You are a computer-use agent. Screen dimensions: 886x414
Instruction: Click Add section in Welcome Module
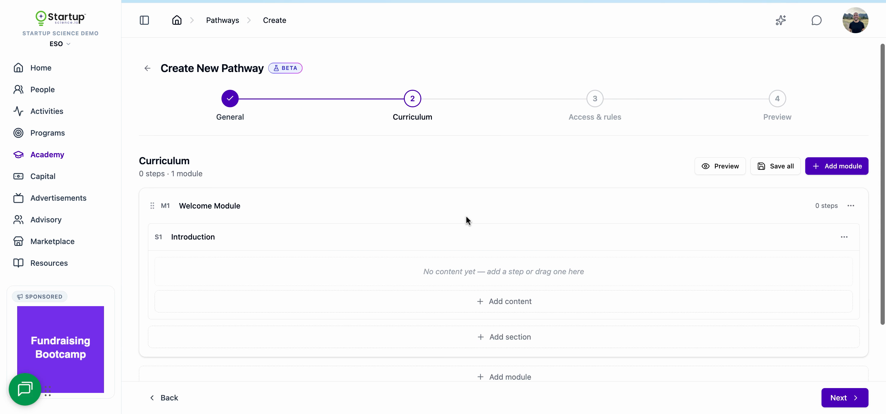[x=504, y=337]
